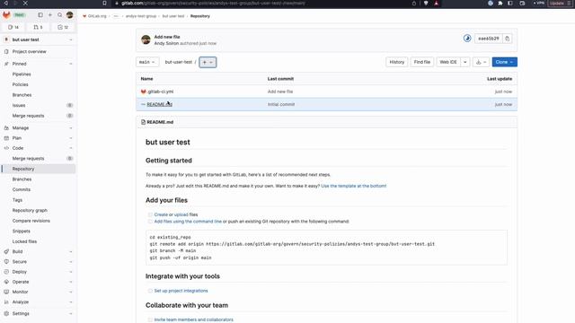Image resolution: width=575 pixels, height=323 pixels.
Task: Open Locked files in sidebar
Action: [x=39, y=241]
